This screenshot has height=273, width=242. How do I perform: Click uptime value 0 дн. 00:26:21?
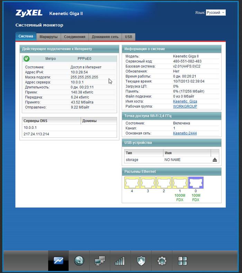point(185,76)
